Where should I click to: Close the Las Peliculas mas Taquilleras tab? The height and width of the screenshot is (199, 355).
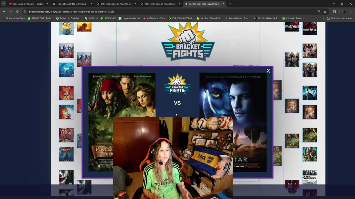[223, 4]
